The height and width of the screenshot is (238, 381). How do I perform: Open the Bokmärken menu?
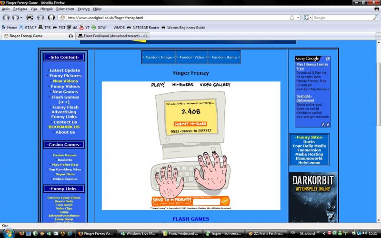(x=65, y=9)
